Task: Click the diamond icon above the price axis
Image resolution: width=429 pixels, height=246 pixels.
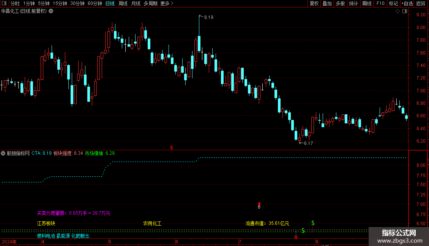Action: pos(398,11)
